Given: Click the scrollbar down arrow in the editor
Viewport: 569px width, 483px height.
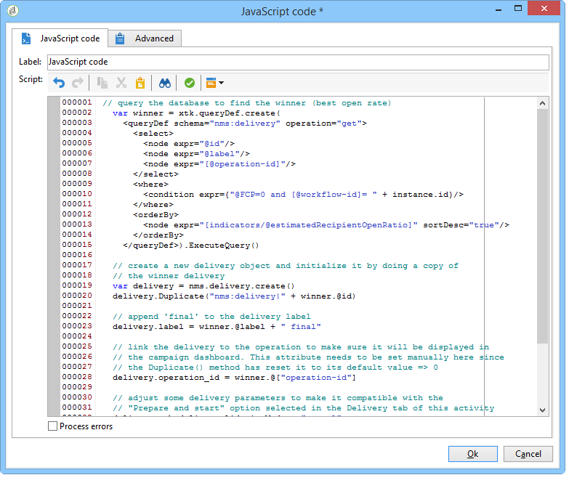Looking at the screenshot, I should click(542, 410).
